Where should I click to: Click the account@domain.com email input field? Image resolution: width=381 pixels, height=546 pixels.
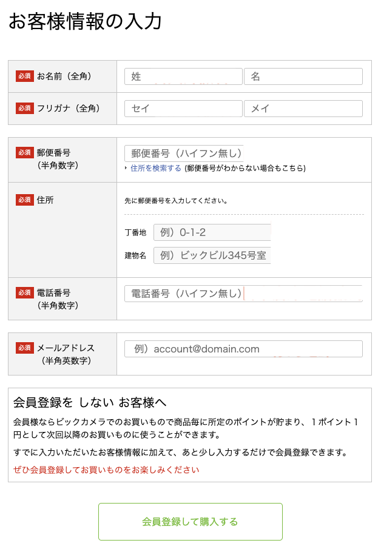click(x=243, y=349)
